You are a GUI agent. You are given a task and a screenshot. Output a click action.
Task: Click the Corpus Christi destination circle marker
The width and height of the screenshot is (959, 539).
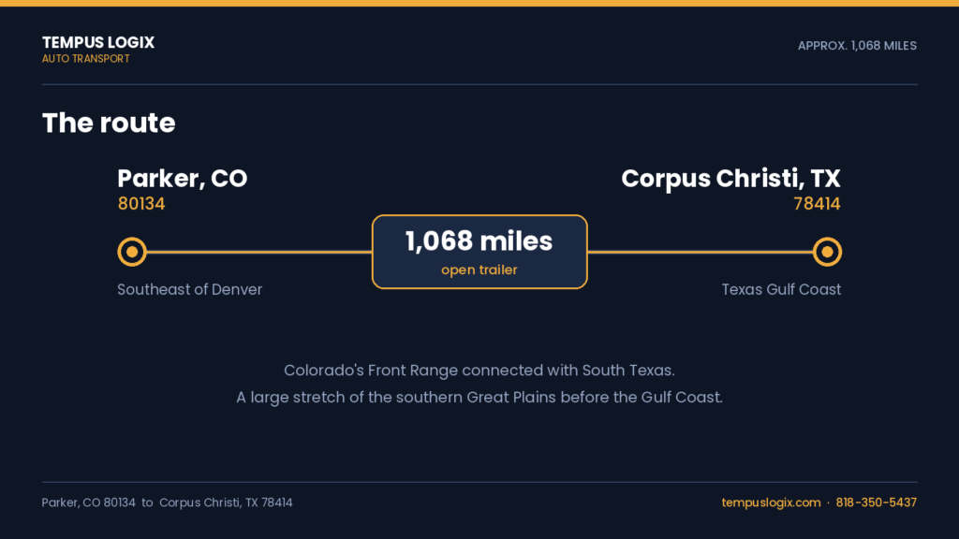coord(827,252)
